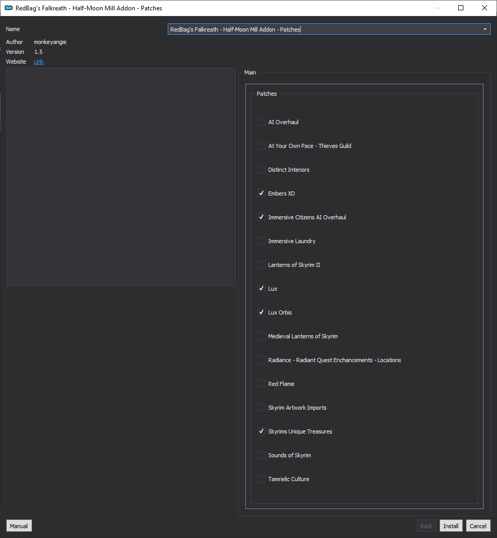This screenshot has height=538, width=497.
Task: Click the Manual install button
Action: pos(19,526)
